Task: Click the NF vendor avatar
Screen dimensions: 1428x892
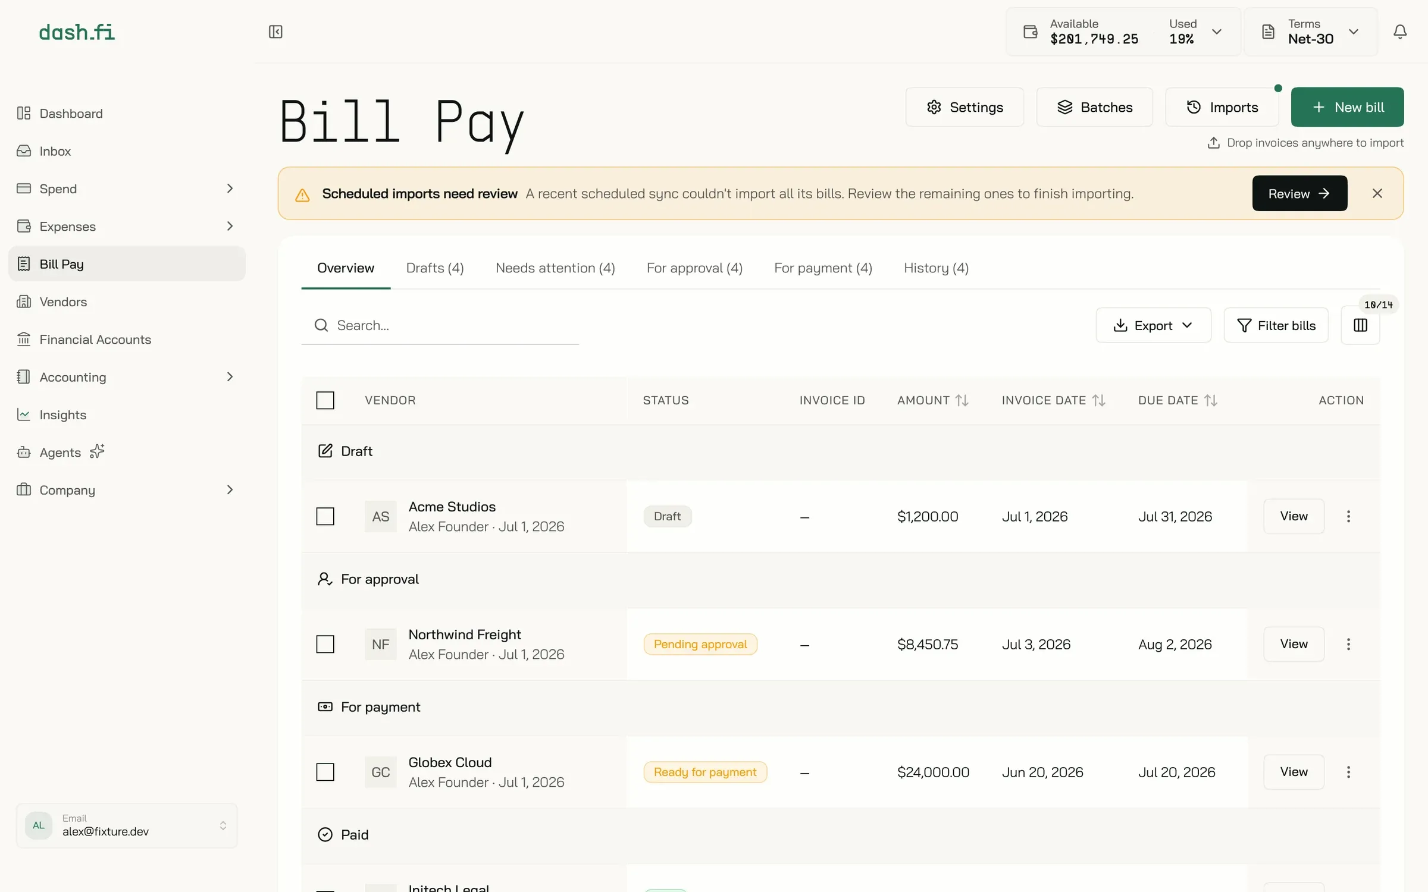Action: tap(381, 644)
